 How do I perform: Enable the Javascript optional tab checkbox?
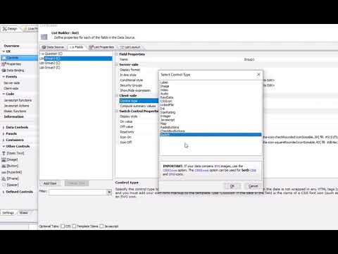pyautogui.click(x=101, y=226)
